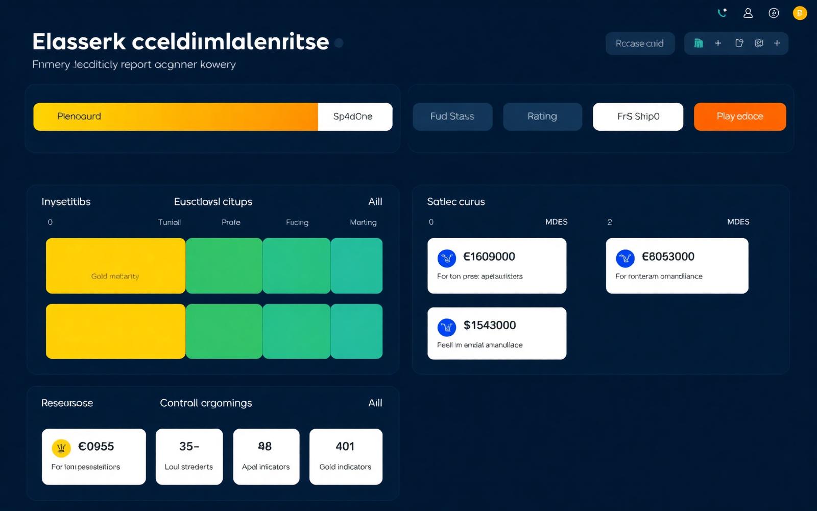
Task: Select the Rating tab
Action: click(542, 117)
